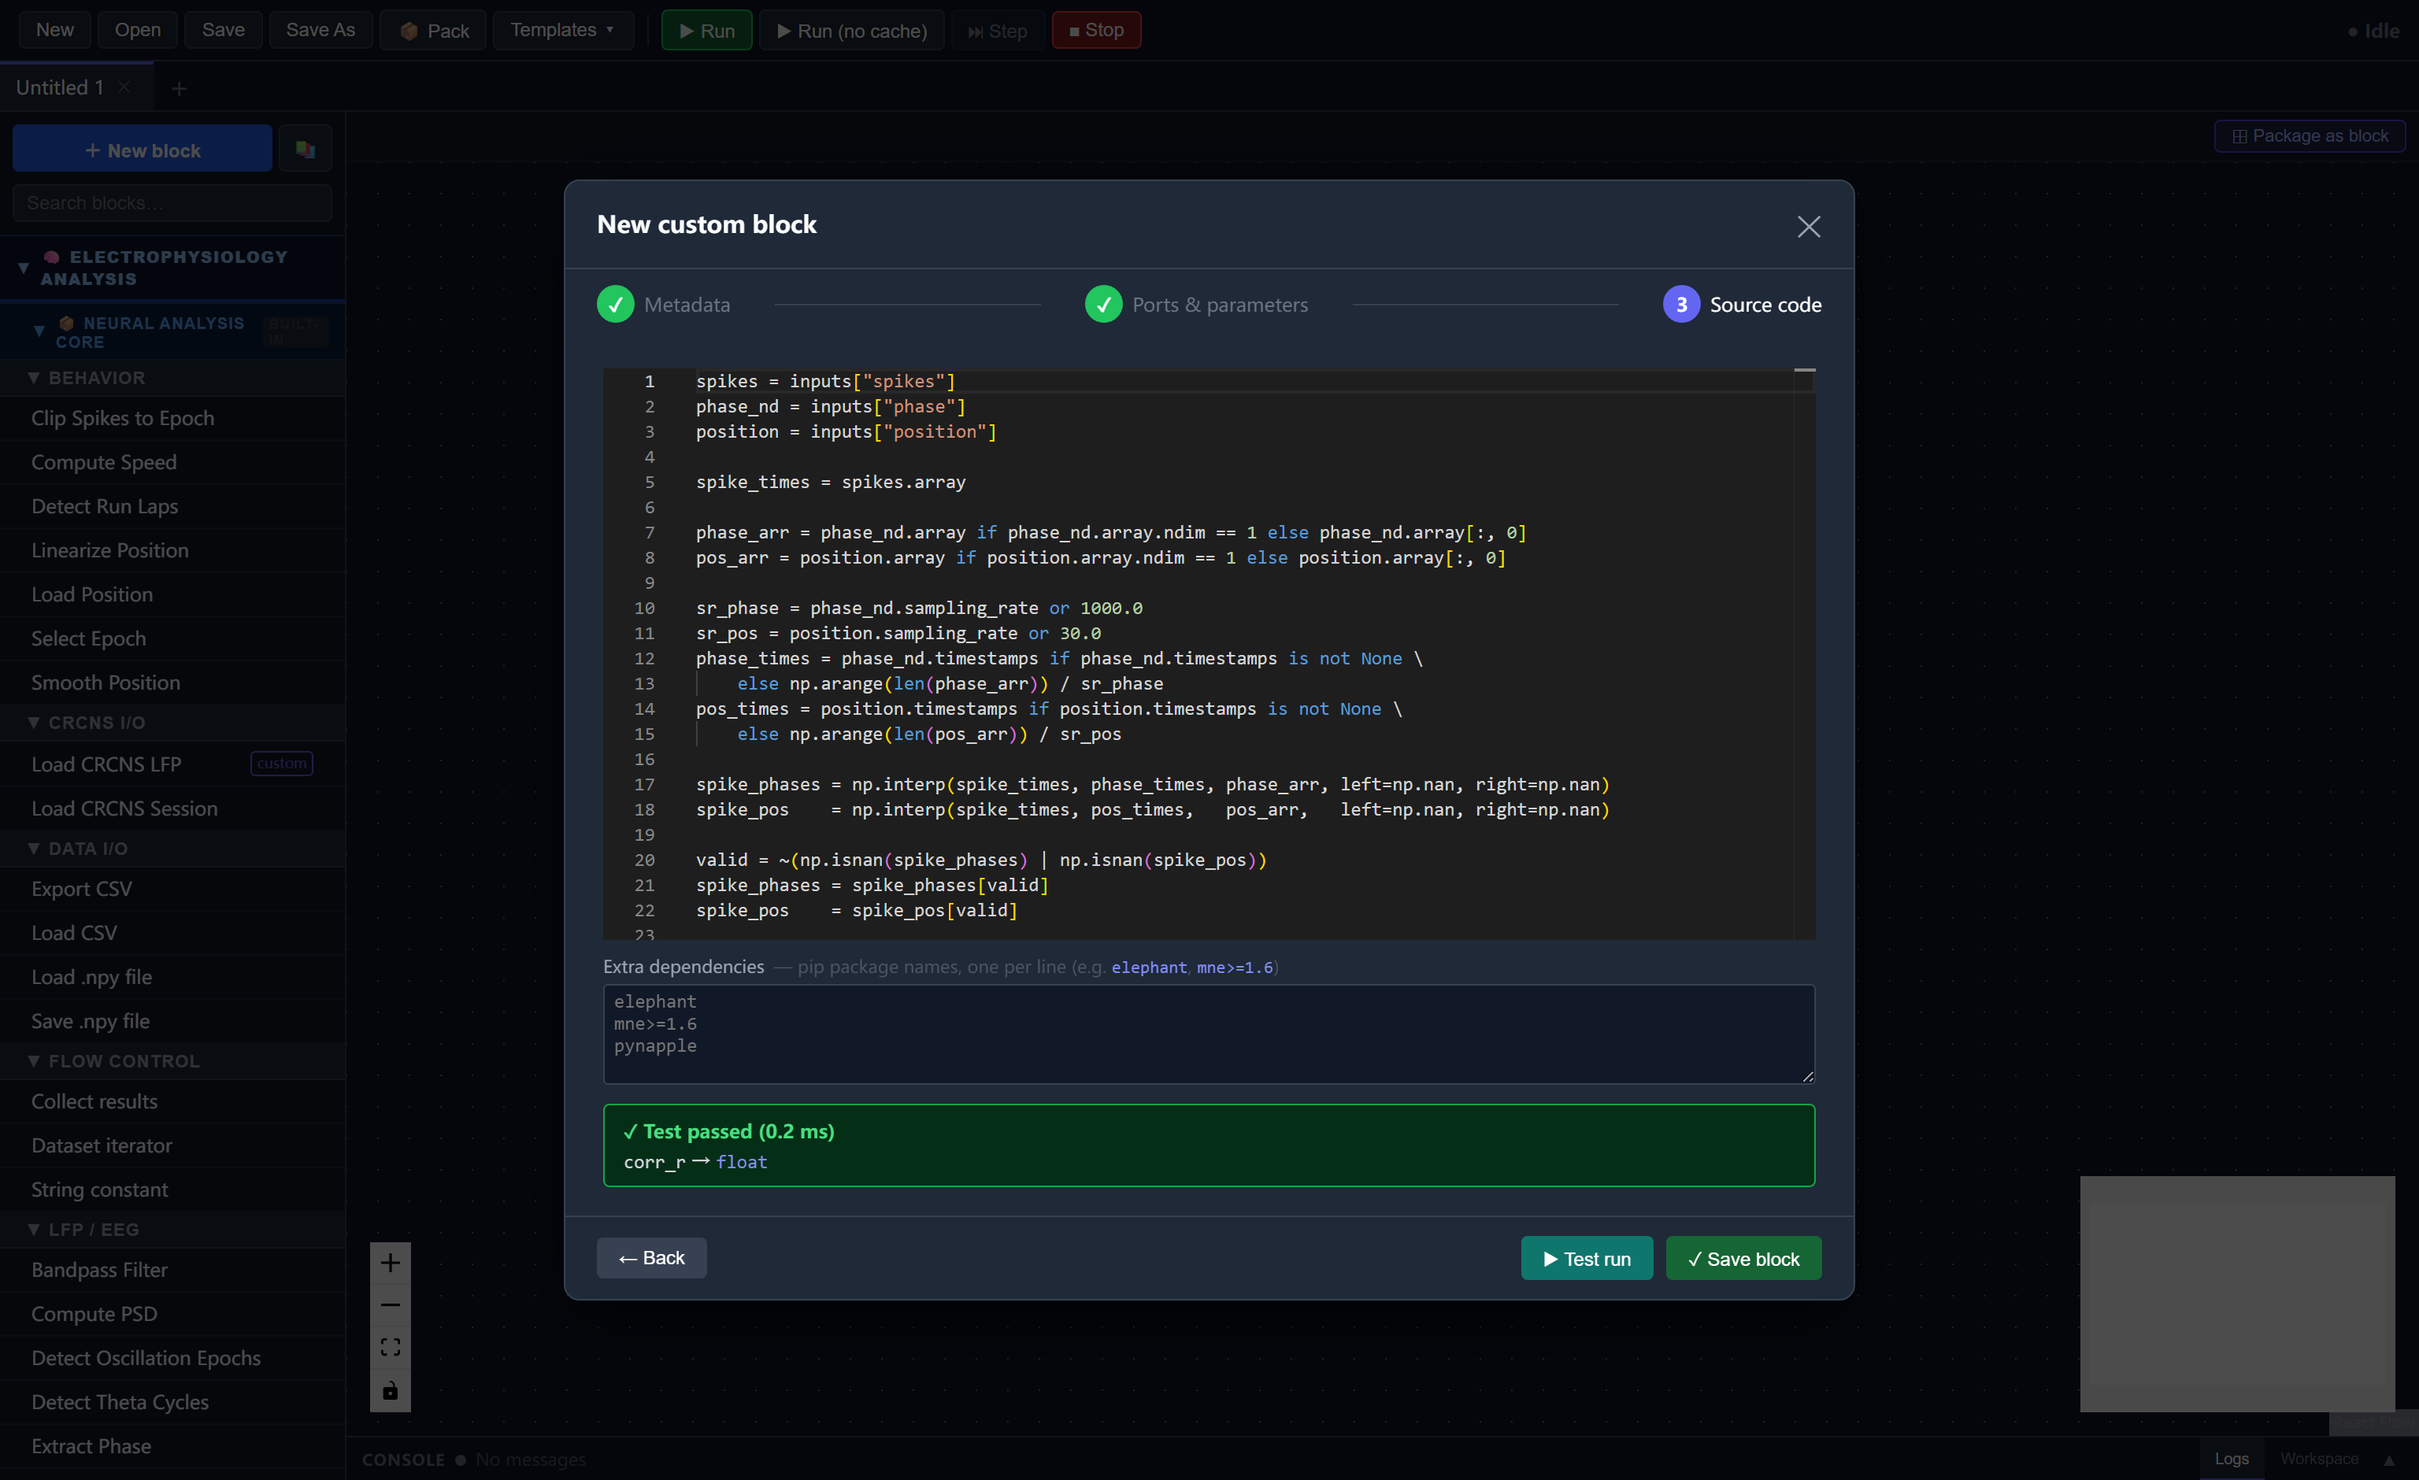The height and width of the screenshot is (1480, 2419).
Task: Start a Test run of the block
Action: pyautogui.click(x=1587, y=1258)
